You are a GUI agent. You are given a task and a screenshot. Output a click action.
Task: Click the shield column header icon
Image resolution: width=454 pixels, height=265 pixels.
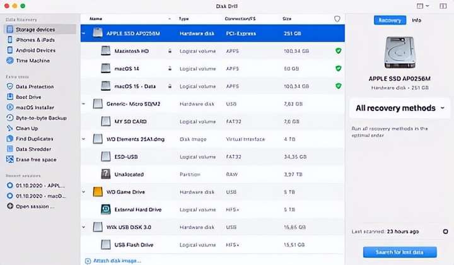[337, 19]
